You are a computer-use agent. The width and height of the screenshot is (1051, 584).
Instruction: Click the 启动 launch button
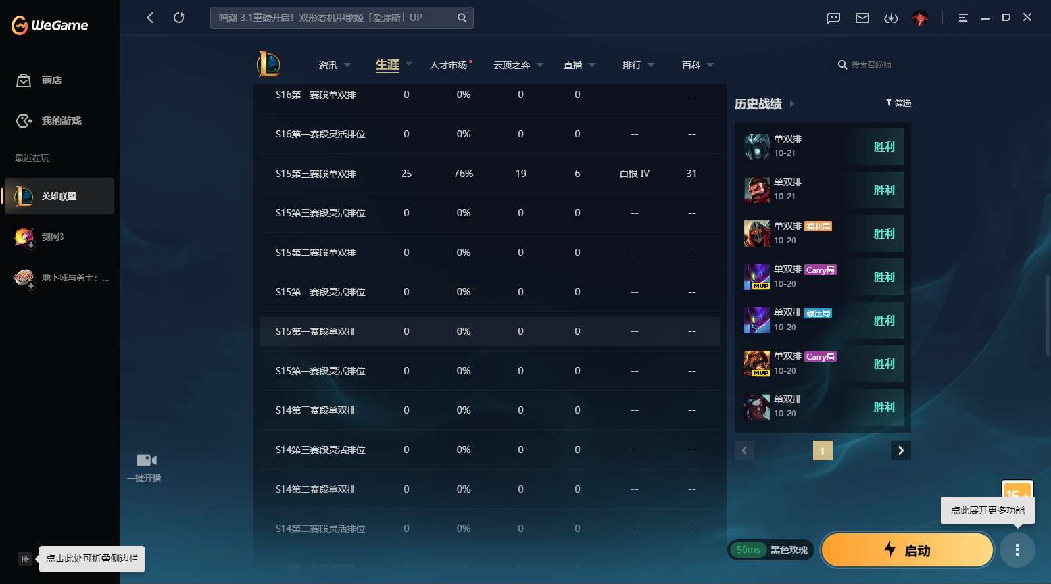[908, 550]
